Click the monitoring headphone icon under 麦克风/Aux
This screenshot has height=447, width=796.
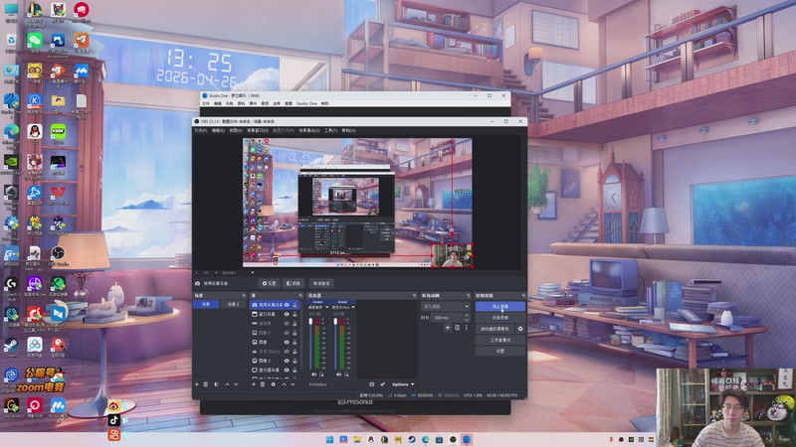click(x=346, y=374)
